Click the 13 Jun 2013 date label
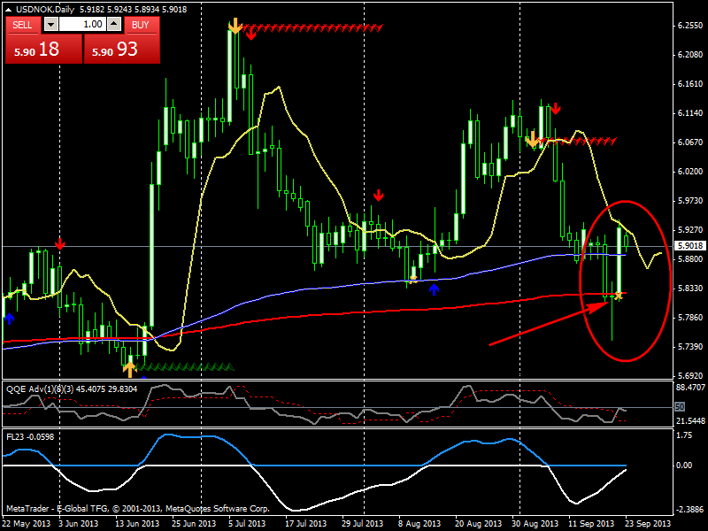708x531 pixels. click(137, 524)
